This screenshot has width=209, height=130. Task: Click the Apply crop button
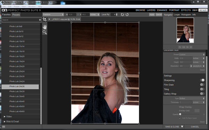pyautogui.click(x=152, y=15)
